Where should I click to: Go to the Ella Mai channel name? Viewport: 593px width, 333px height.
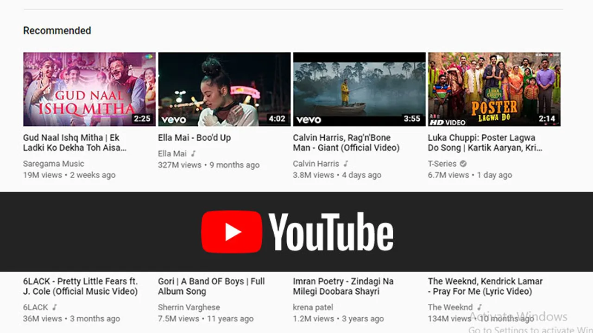point(172,154)
